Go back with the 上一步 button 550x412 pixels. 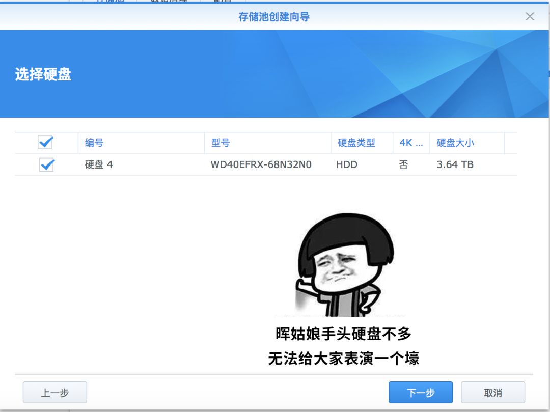[54, 392]
